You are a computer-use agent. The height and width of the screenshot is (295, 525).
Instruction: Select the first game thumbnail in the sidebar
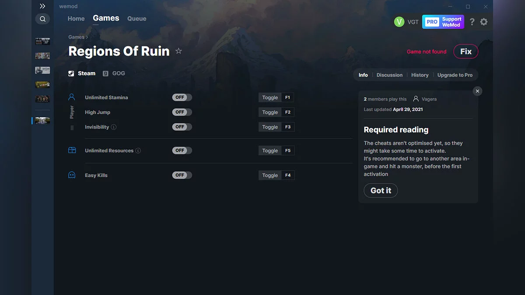[42, 42]
